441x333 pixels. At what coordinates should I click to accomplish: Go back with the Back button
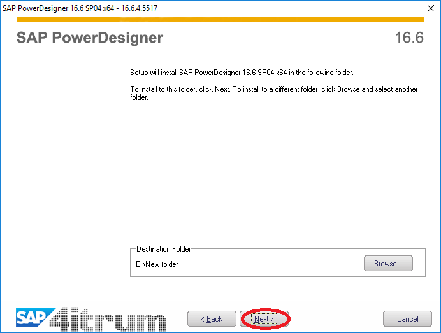click(x=212, y=318)
